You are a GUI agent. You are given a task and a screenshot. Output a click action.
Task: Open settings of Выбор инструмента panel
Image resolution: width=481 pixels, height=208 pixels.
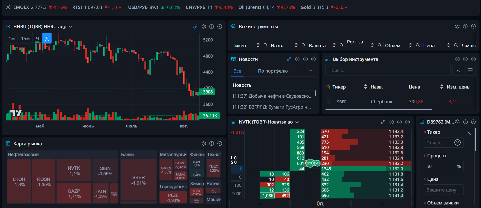point(457,59)
